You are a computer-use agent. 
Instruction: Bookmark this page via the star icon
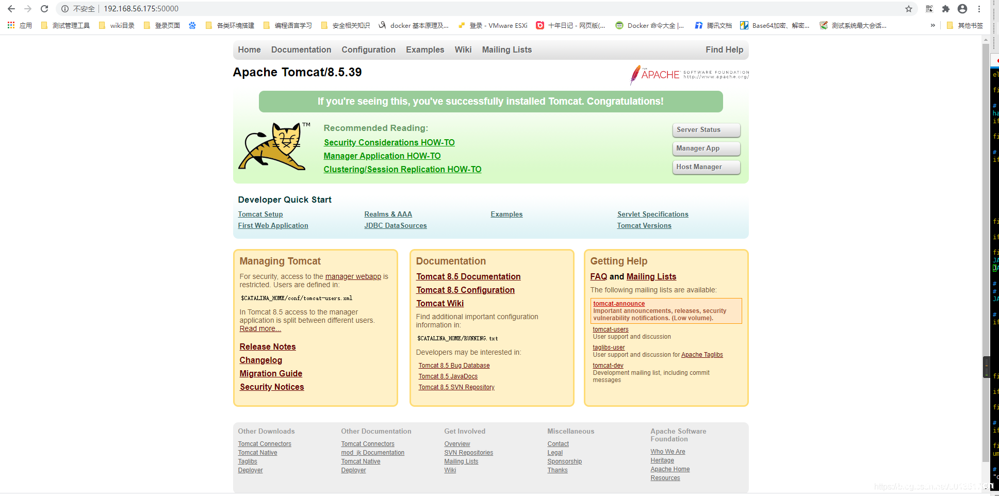[909, 8]
